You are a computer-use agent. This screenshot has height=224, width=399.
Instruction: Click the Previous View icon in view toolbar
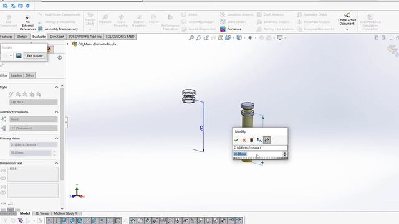(206, 38)
